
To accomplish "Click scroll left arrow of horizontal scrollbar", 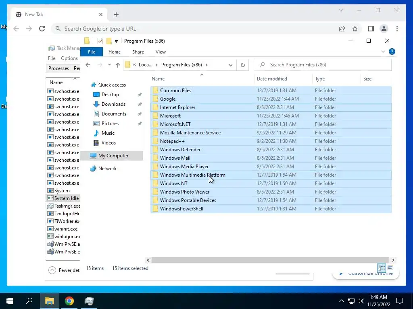I will pos(148,260).
